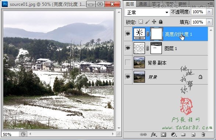Hide the 图层 1 layer
Image resolution: width=216 pixels, height=140 pixels.
coord(128,48)
